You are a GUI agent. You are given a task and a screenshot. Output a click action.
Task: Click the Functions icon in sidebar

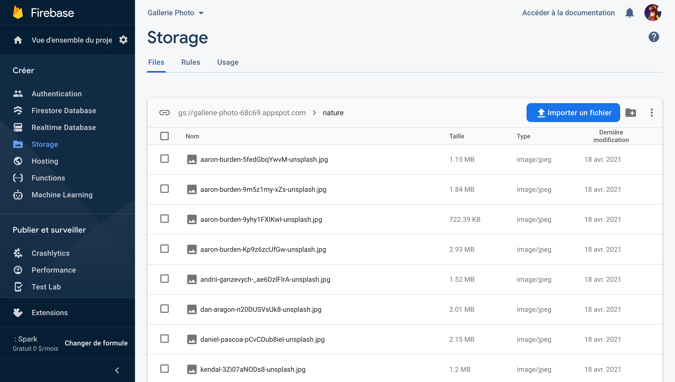[x=17, y=178]
